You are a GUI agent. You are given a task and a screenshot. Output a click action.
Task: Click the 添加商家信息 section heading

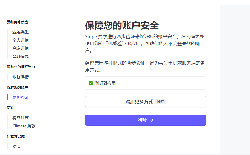[18, 22]
